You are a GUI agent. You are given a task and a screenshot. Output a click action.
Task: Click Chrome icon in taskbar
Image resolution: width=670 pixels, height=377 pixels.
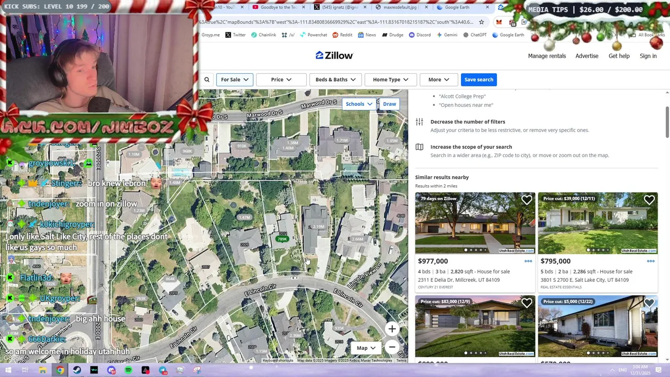(x=60, y=370)
